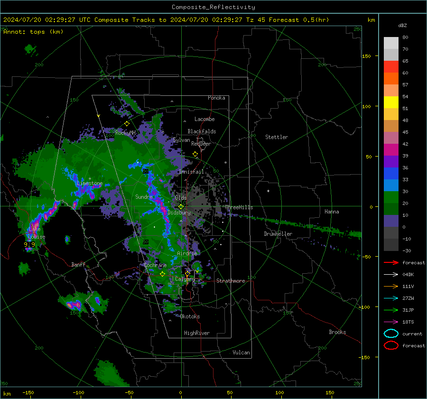Viewport: 427px width, 399px height.
Task: Click the 'Innisfail' town label
Action: click(191, 172)
